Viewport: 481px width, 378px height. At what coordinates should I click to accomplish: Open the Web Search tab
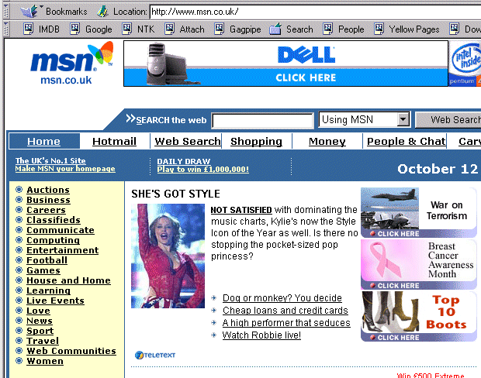[x=188, y=141]
